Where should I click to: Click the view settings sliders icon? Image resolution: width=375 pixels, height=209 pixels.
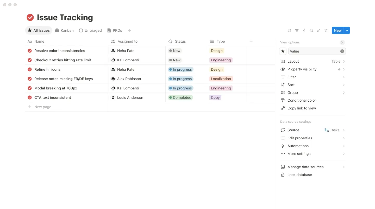tap(326, 30)
